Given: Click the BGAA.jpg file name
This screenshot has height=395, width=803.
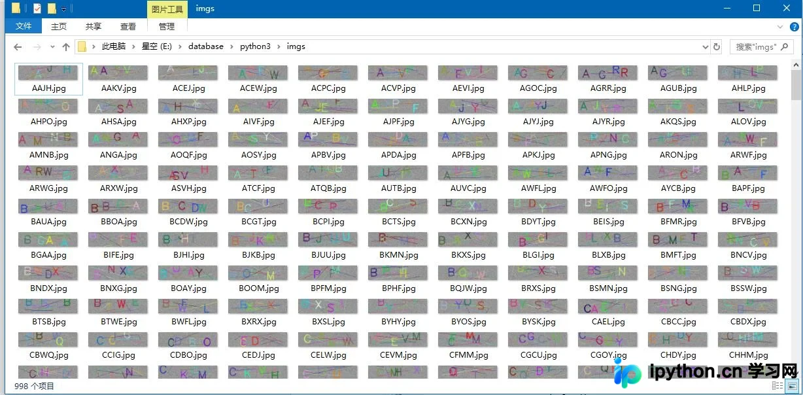Looking at the screenshot, I should (48, 255).
